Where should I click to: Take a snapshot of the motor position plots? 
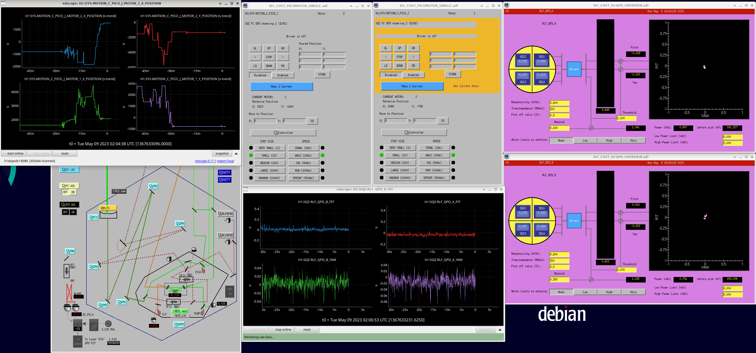pyautogui.click(x=222, y=154)
